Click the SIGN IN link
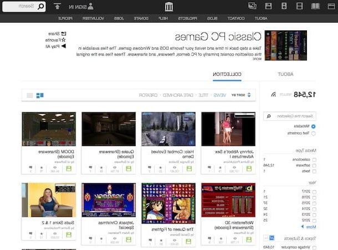 pyautogui.click(x=78, y=7)
